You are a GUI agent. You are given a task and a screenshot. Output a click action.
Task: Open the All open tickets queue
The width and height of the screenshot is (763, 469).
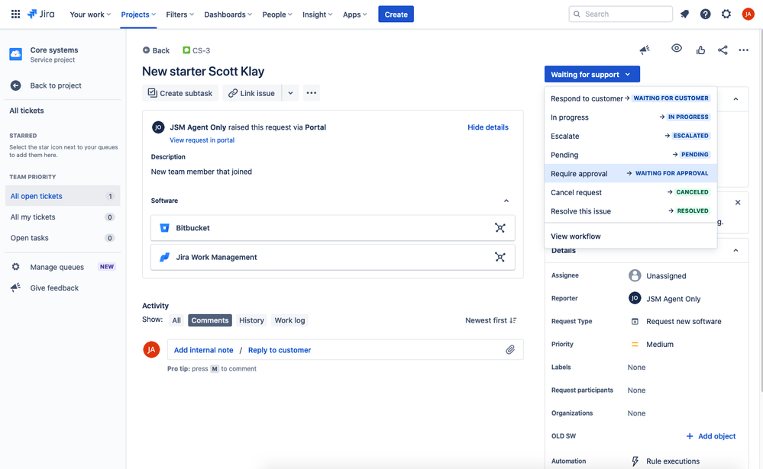coord(63,196)
